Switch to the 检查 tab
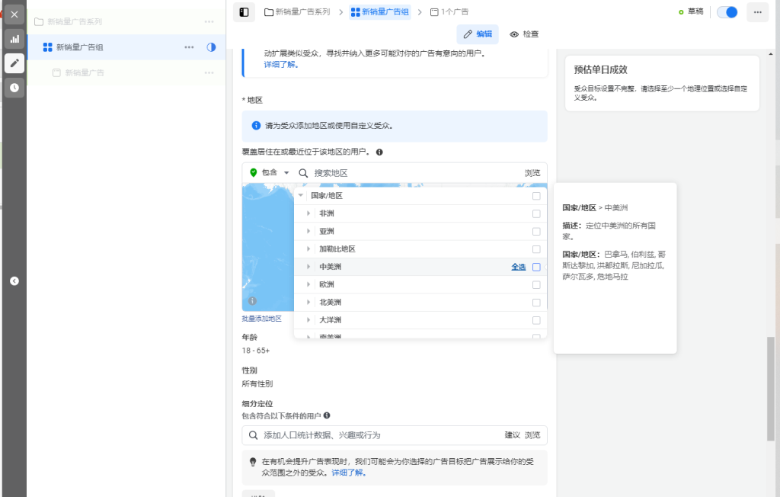Image resolution: width=780 pixels, height=497 pixels. 524,34
